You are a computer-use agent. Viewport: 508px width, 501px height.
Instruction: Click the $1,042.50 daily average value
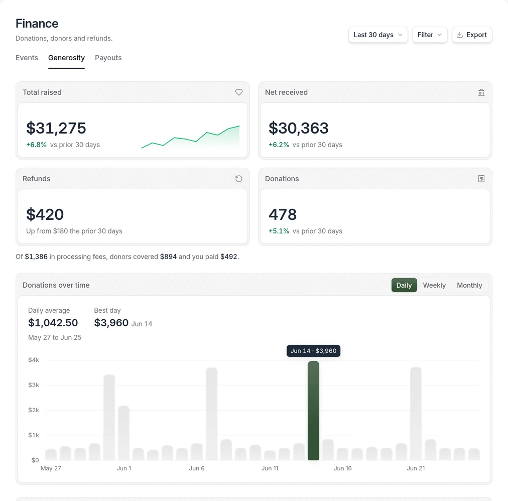53,323
